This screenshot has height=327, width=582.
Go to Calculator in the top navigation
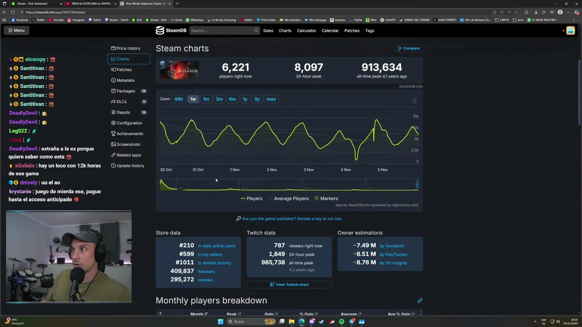306,30
